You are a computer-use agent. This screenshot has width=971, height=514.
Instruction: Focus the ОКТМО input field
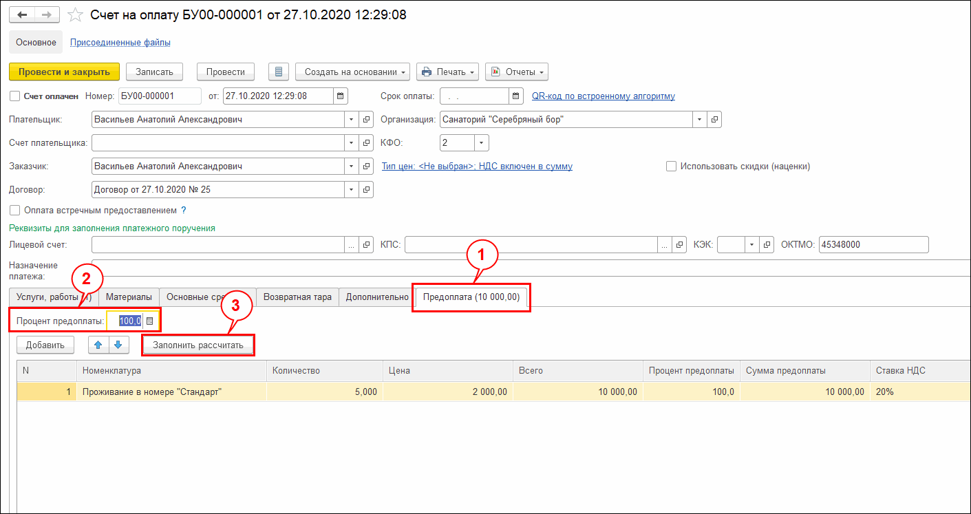point(874,245)
